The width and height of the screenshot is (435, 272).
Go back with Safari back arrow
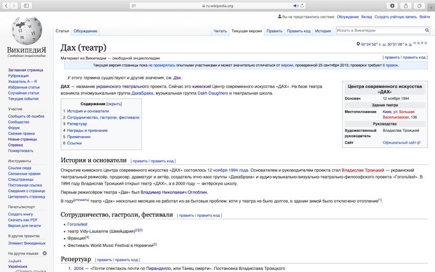point(6,5)
